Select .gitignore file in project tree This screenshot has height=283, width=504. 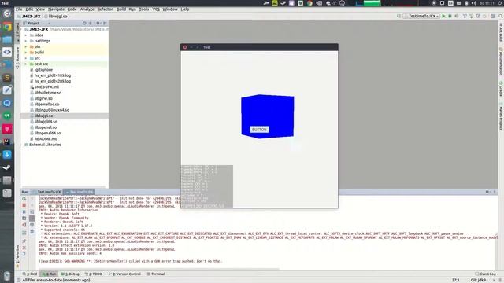(43, 70)
